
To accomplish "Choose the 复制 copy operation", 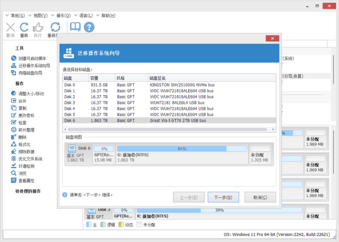I will (x=19, y=108).
